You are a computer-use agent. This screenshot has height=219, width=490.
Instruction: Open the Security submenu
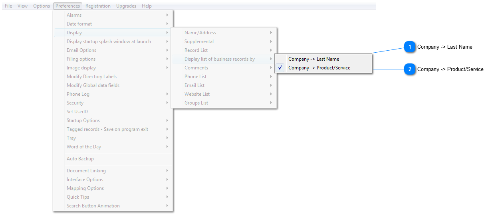113,103
